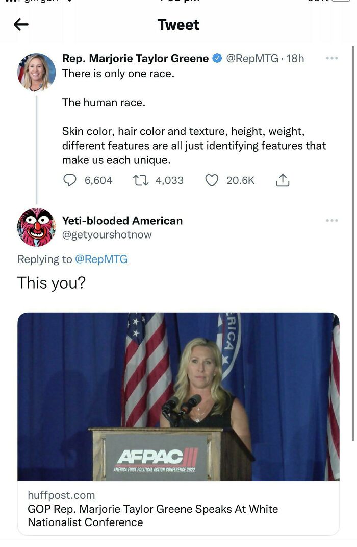The height and width of the screenshot is (547, 357).
Task: Tap the back arrow to exit the tweet
Action: click(21, 24)
